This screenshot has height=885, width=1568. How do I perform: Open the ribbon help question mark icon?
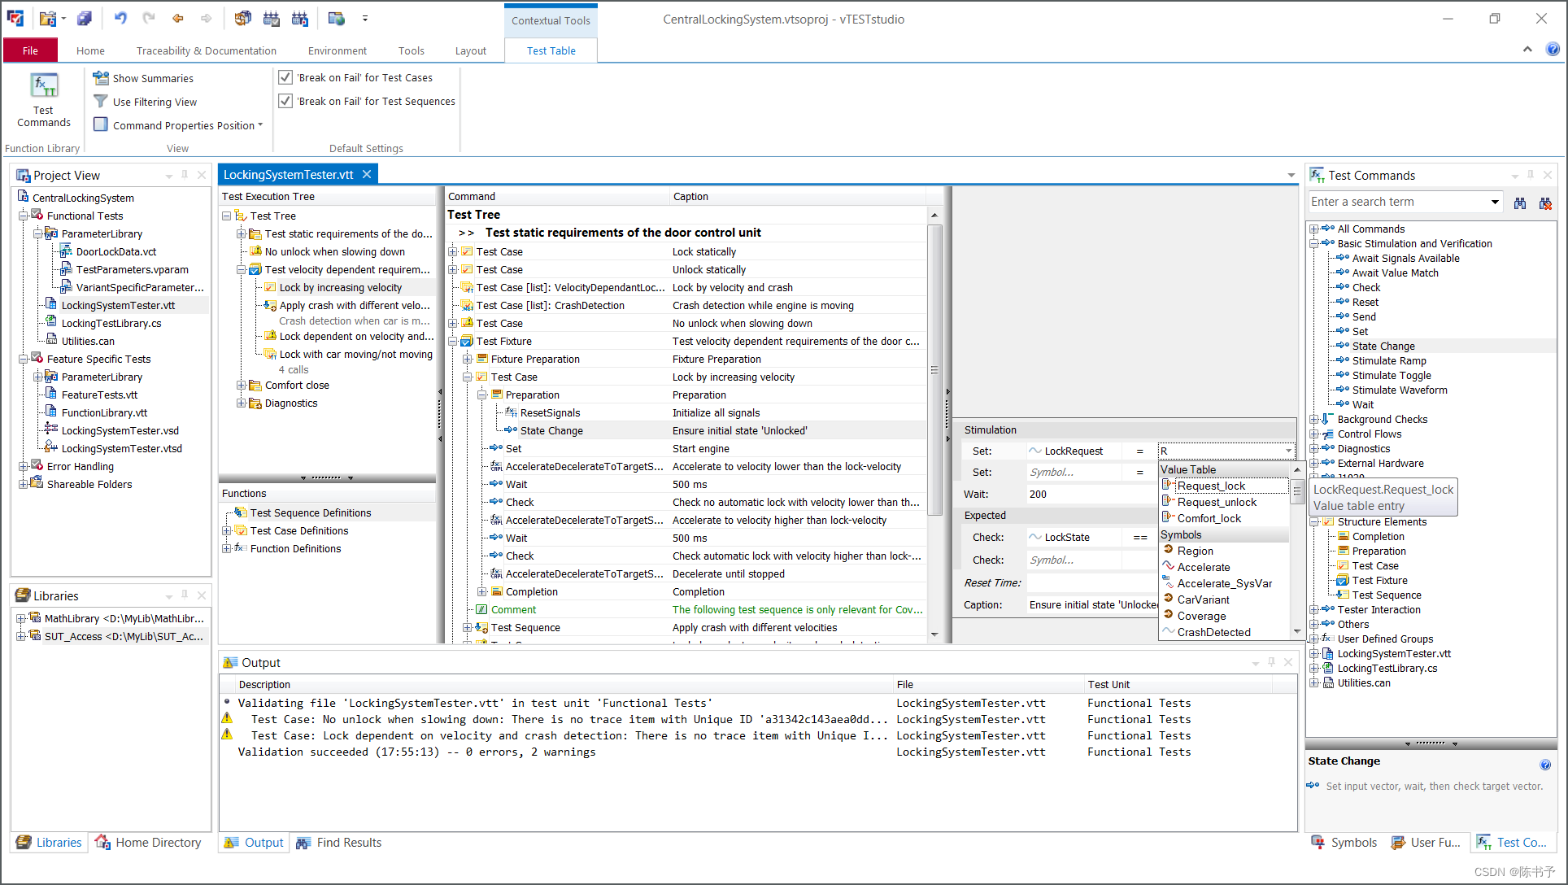tap(1553, 50)
